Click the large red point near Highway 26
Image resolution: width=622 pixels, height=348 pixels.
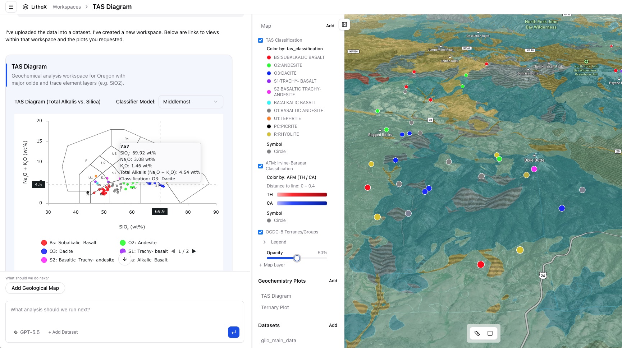pyautogui.click(x=481, y=265)
